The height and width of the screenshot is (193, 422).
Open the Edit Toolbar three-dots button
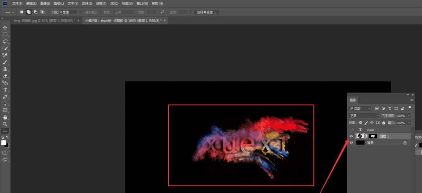(x=5, y=131)
